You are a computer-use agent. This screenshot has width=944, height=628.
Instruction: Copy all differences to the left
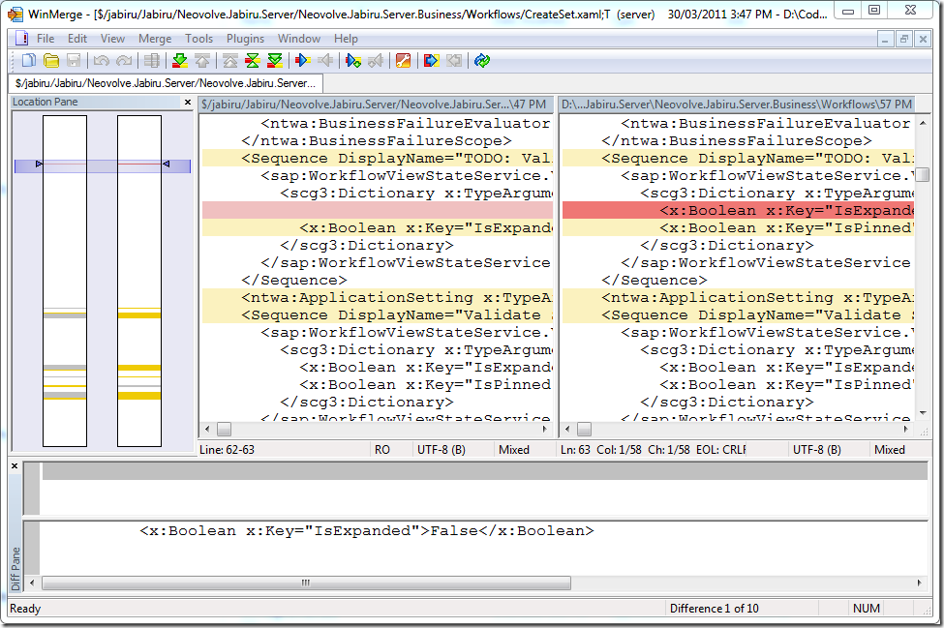[x=454, y=61]
